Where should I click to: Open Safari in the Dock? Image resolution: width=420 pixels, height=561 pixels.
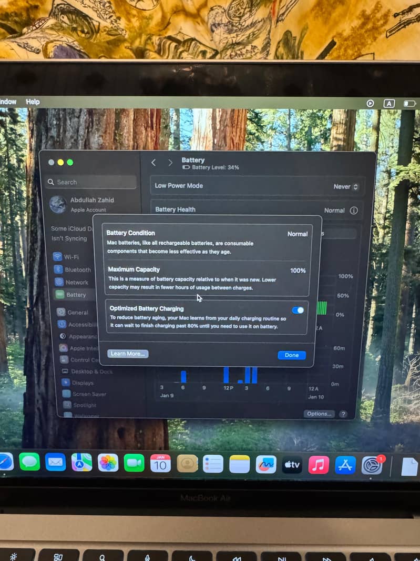[x=6, y=462]
